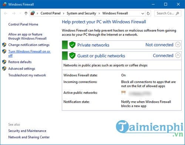Click shield icon beside Change notification settings
The image size is (185, 145).
(x=4, y=45)
